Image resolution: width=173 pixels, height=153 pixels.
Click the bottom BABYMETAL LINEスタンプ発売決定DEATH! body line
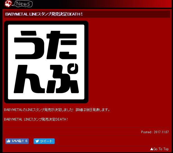coord(36,119)
